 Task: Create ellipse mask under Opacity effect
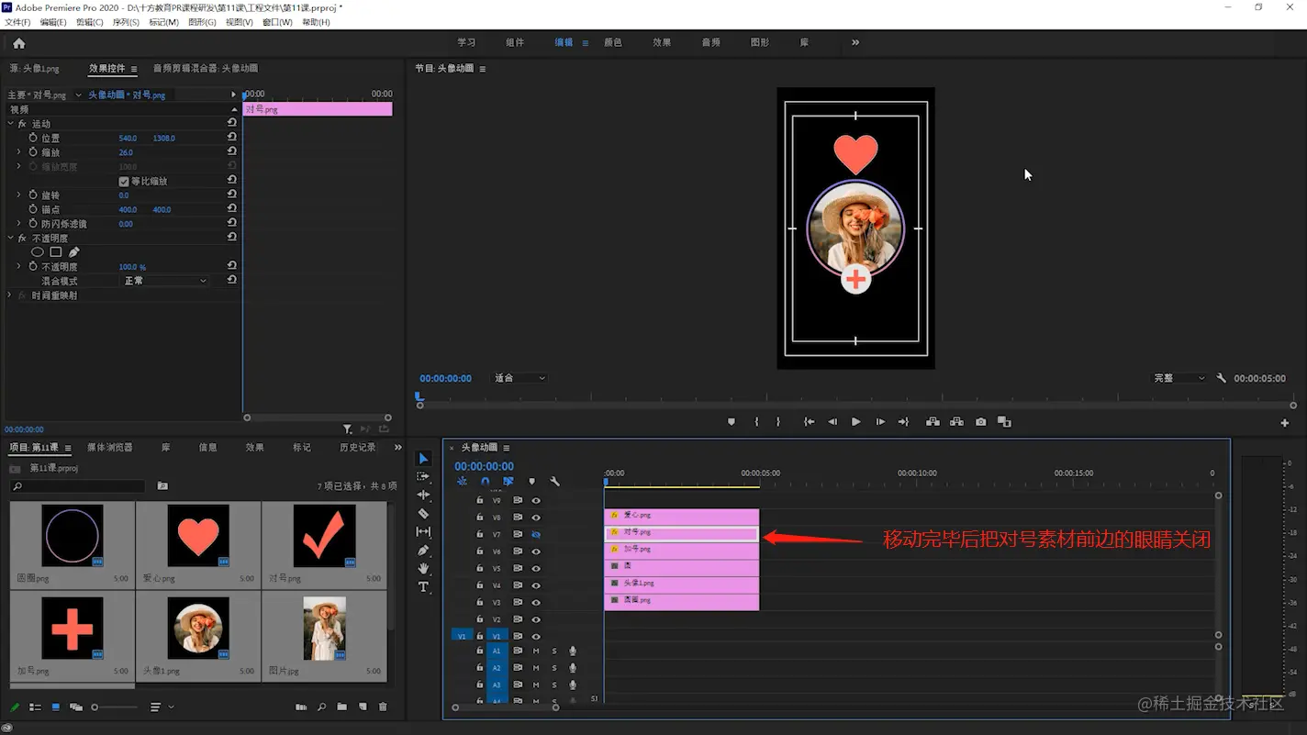(38, 252)
